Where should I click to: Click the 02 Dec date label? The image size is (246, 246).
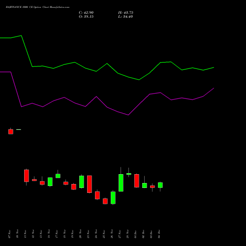click(x=143, y=234)
